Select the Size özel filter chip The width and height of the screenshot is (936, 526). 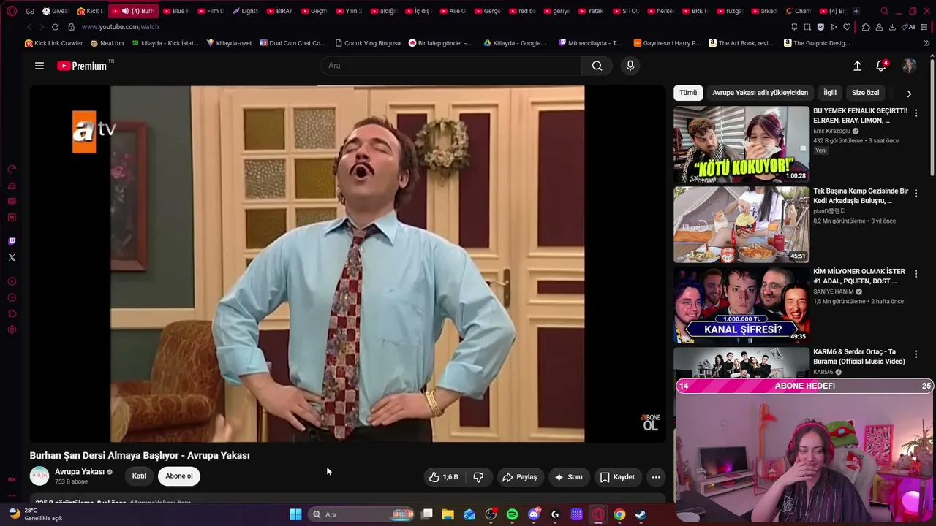(866, 93)
